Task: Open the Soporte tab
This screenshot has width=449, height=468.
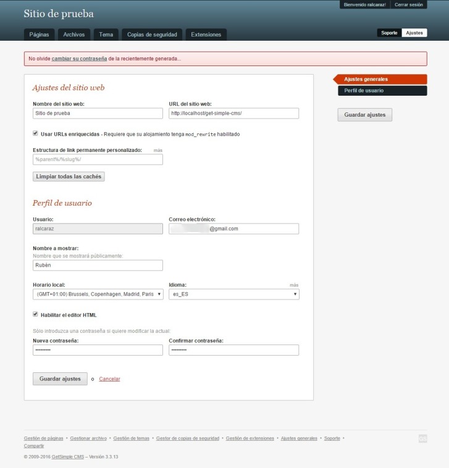Action: [x=389, y=33]
